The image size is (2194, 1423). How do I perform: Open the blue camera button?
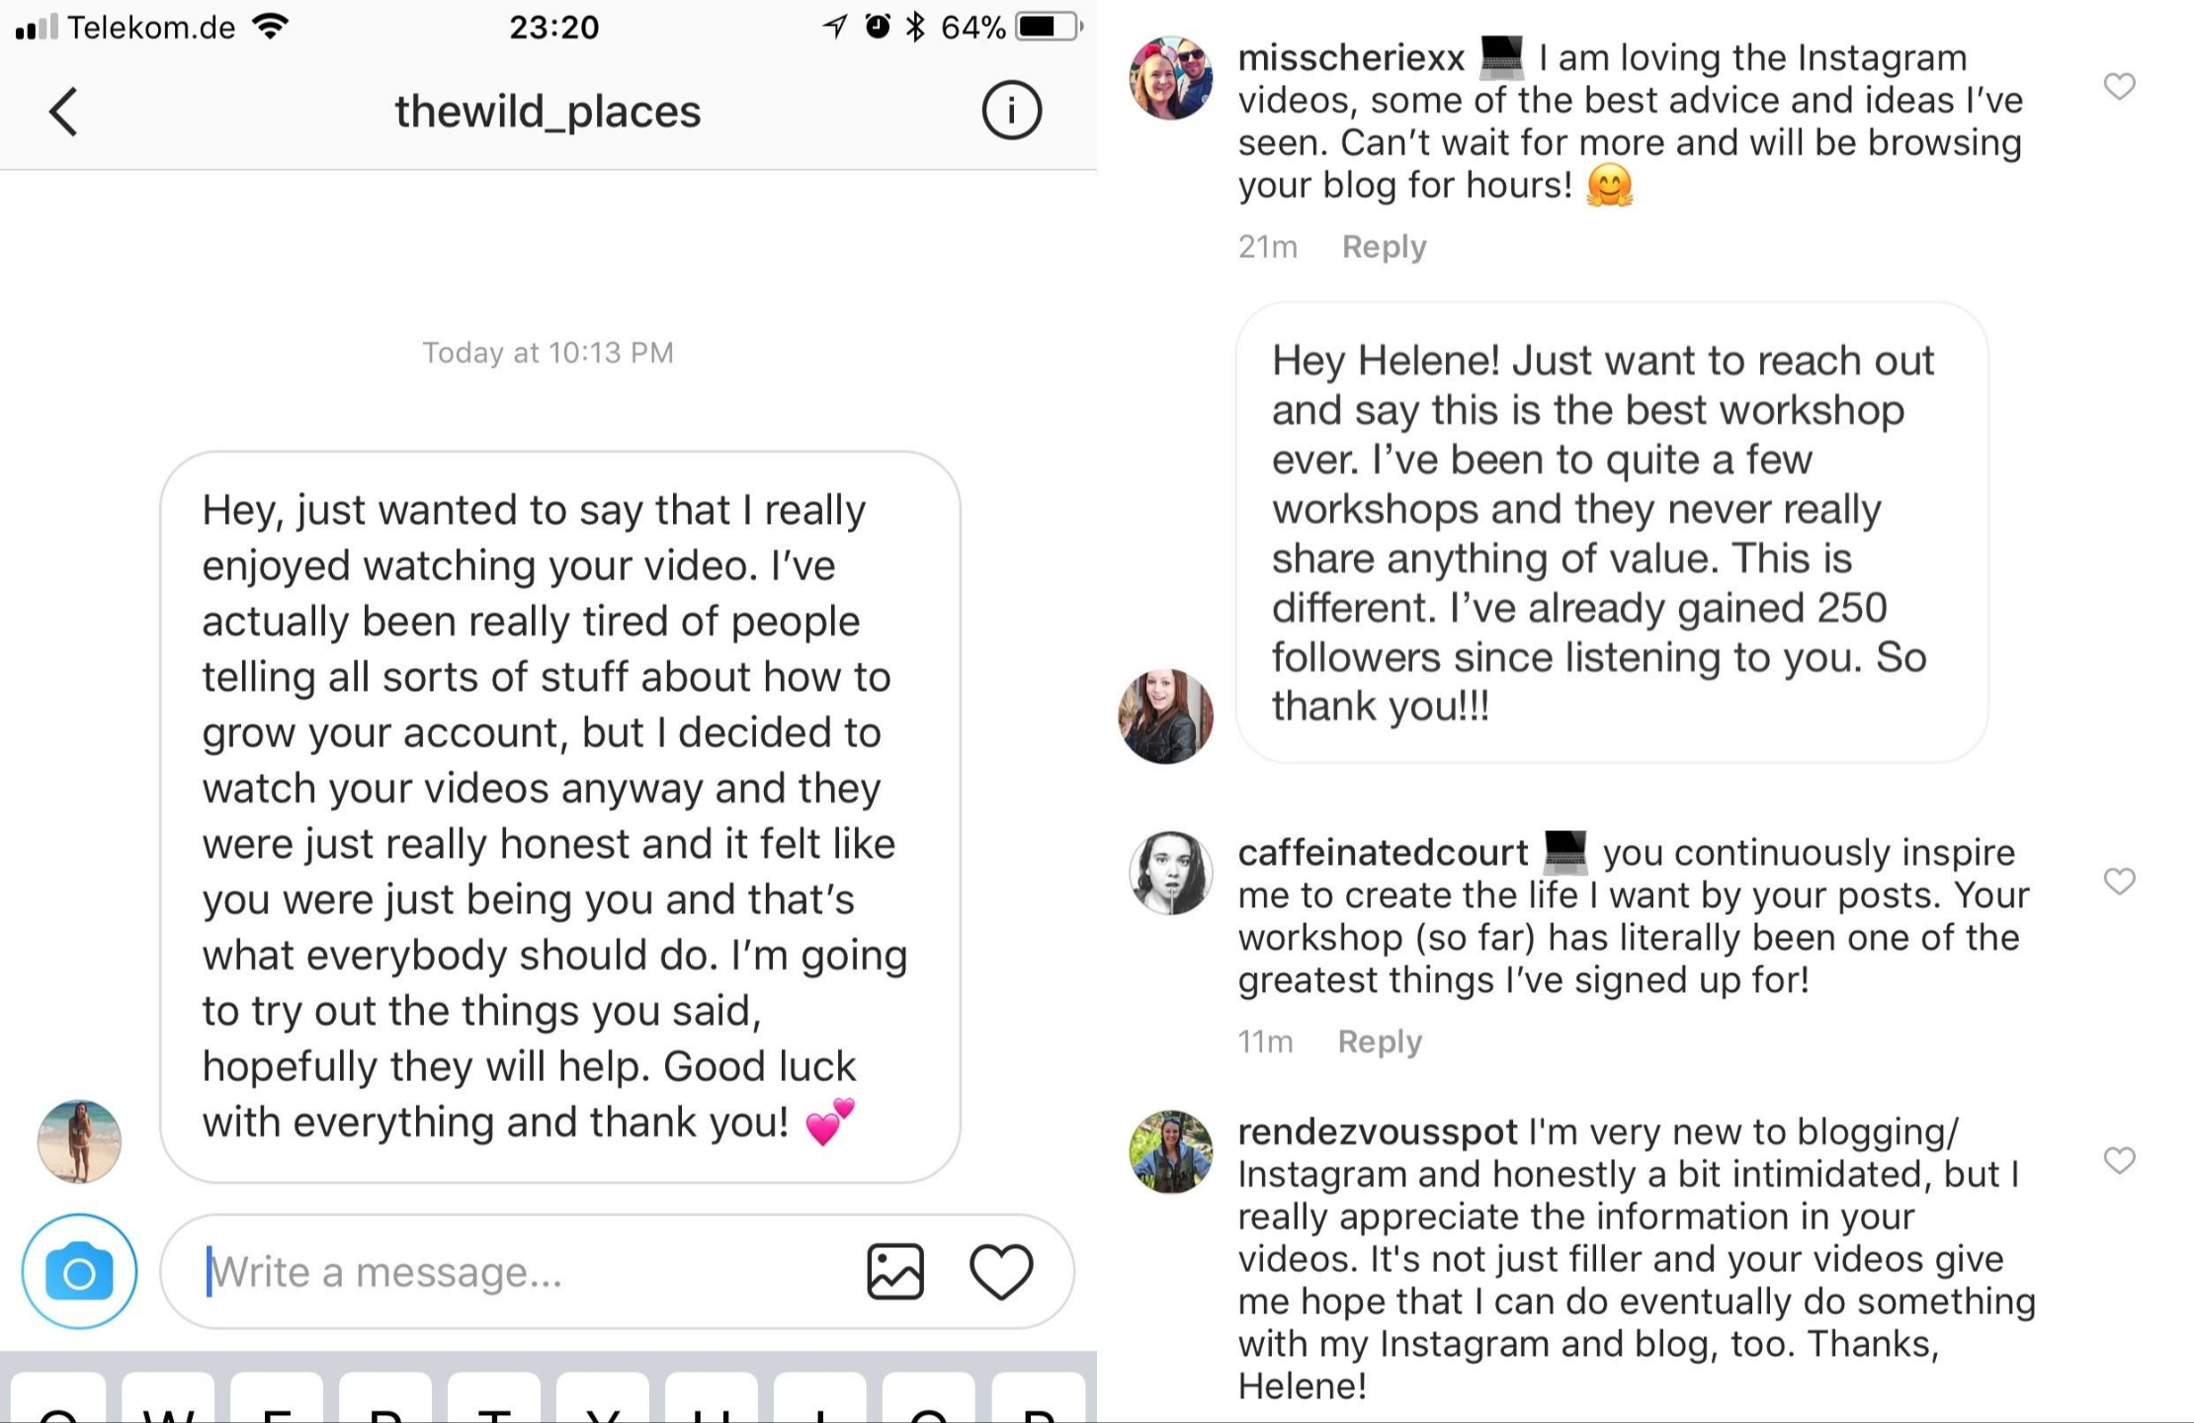[x=79, y=1271]
